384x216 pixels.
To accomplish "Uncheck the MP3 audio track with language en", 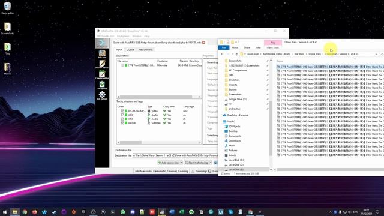I will pos(122,115).
